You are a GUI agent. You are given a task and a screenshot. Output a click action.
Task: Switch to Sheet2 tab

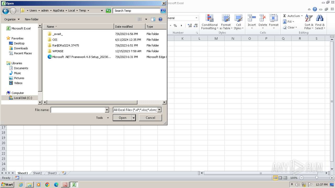pyautogui.click(x=37, y=173)
